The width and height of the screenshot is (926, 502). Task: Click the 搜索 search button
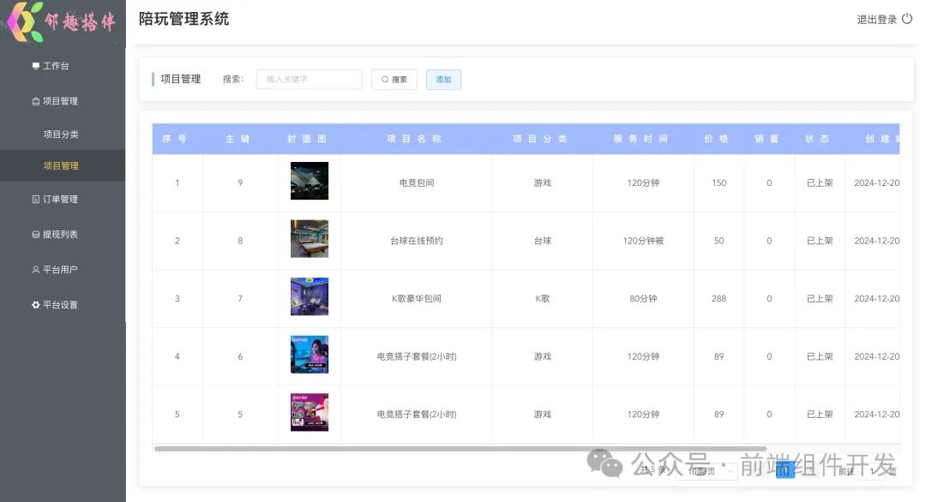394,79
